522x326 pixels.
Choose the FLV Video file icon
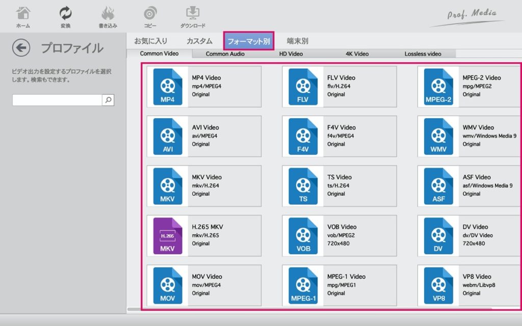[x=303, y=87]
